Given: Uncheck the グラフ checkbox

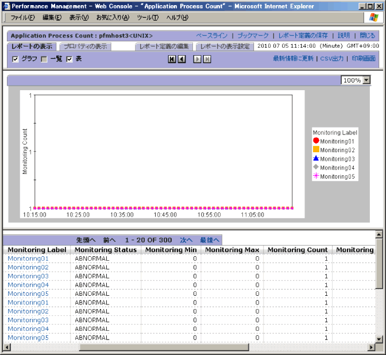Looking at the screenshot, I should (x=16, y=59).
